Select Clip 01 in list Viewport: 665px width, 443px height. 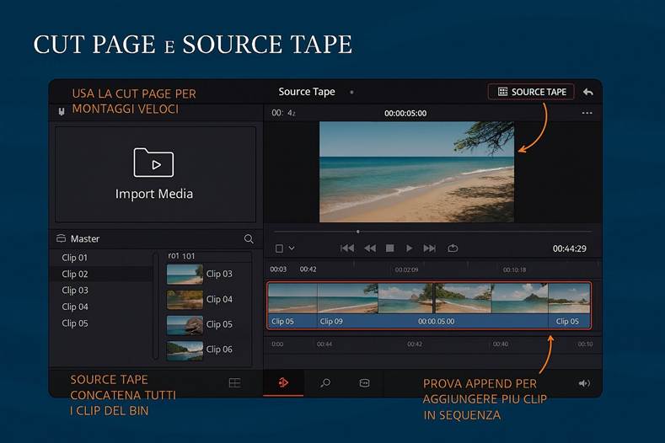[75, 258]
